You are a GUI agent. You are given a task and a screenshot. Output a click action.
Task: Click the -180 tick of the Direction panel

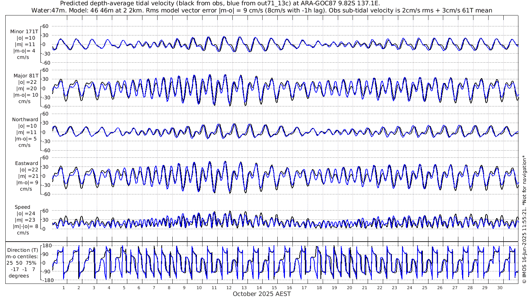click(45, 280)
